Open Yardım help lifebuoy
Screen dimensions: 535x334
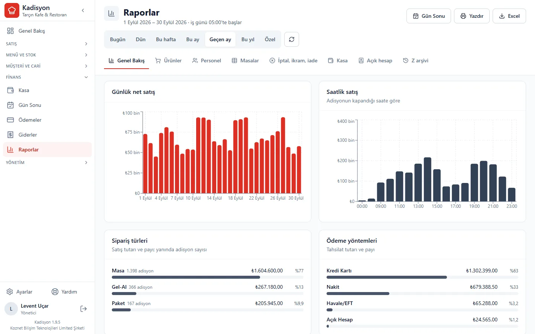64,292
